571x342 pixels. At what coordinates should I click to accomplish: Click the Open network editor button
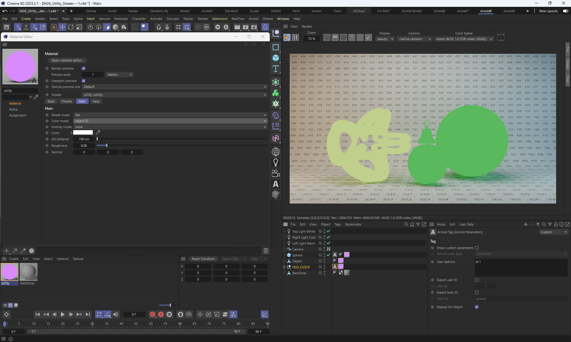(x=68, y=60)
